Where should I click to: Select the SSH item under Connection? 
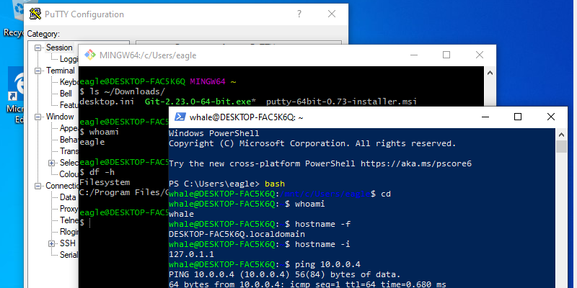click(67, 243)
